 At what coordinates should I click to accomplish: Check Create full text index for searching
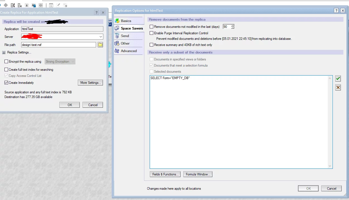click(6, 70)
